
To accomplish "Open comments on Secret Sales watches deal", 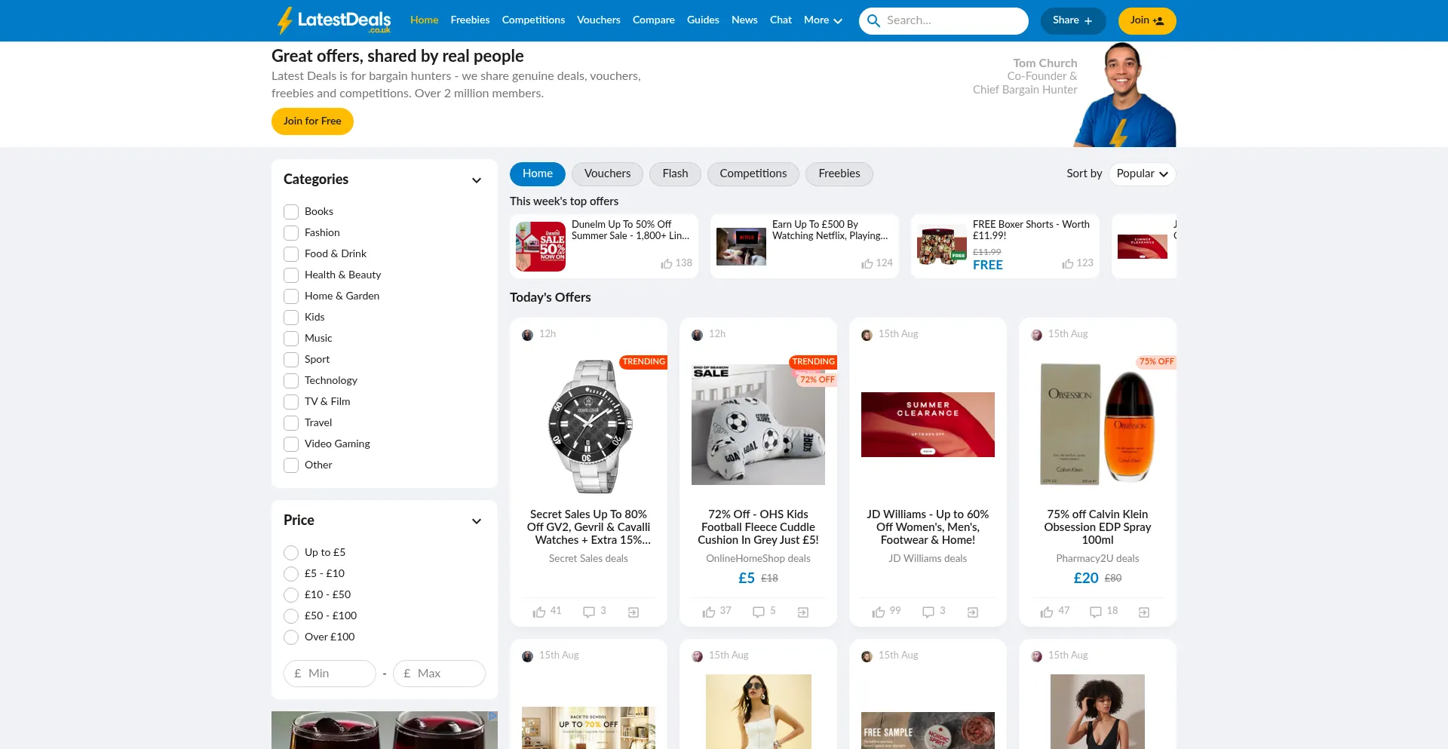I will [x=589, y=612].
